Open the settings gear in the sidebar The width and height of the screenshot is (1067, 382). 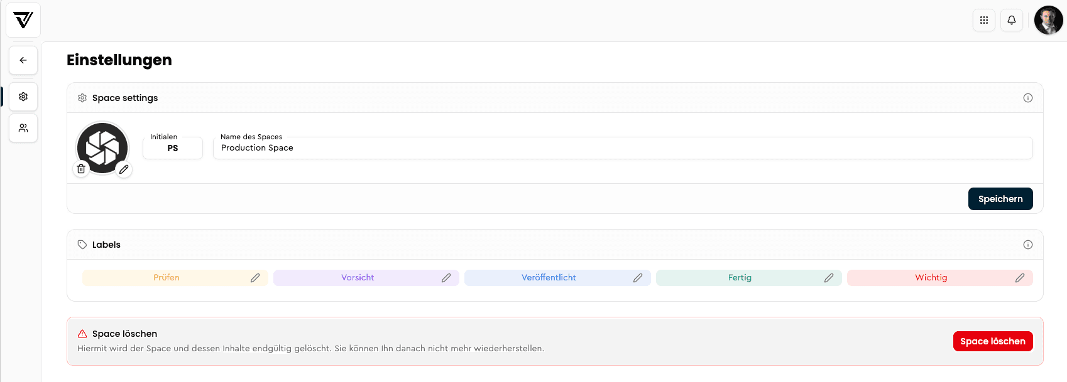click(x=23, y=97)
